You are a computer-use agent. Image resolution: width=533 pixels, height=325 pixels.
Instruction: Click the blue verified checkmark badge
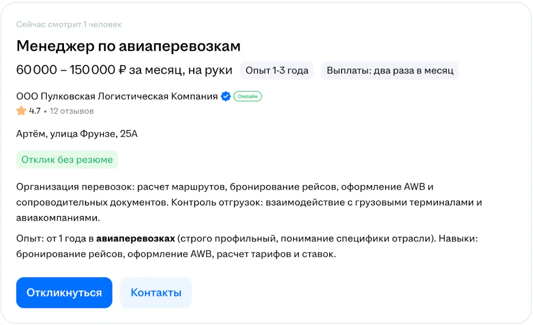point(226,96)
